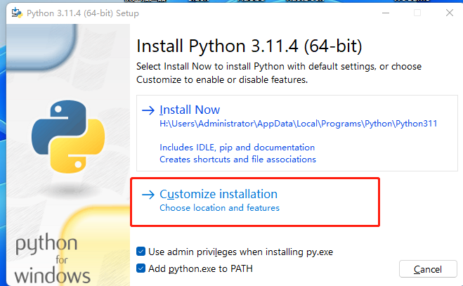Click 'Creates shortcuts and file associations' text
Viewport: 463px width, 286px height.
pos(237,160)
